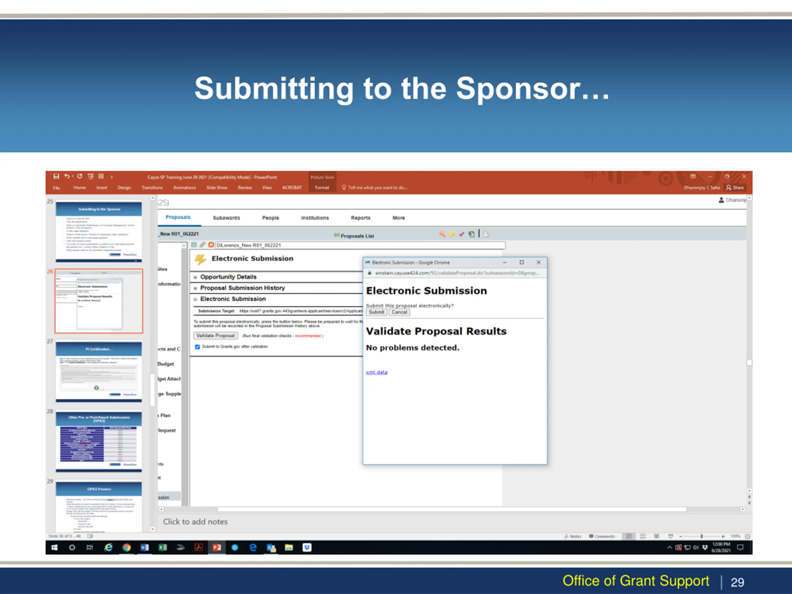This screenshot has height=594, width=792.
Task: Open the Transitions ribbon tab
Action: [152, 187]
